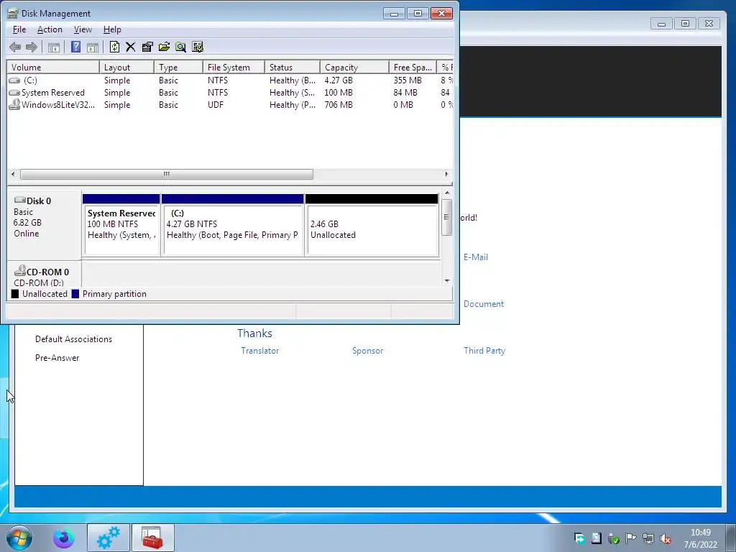Click the UDF file system cell
The width and height of the screenshot is (736, 552).
(x=216, y=105)
